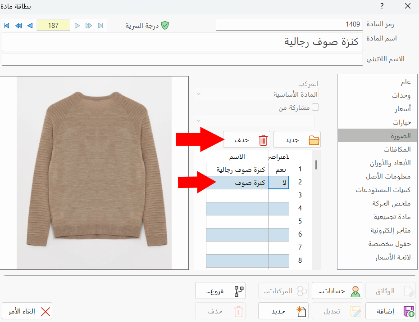Click the Latin name input field

pyautogui.click(x=182, y=59)
